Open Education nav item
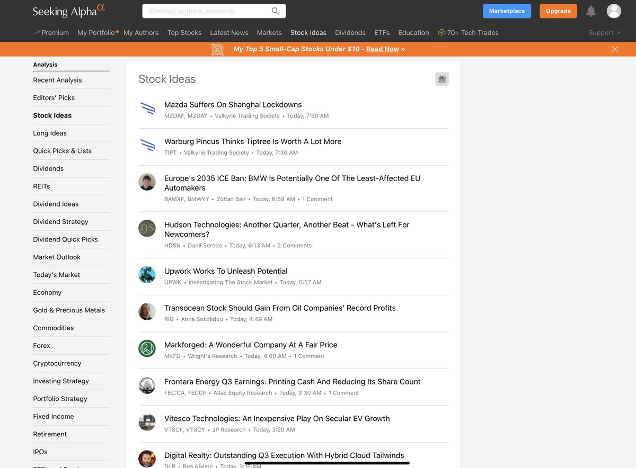 pyautogui.click(x=413, y=33)
